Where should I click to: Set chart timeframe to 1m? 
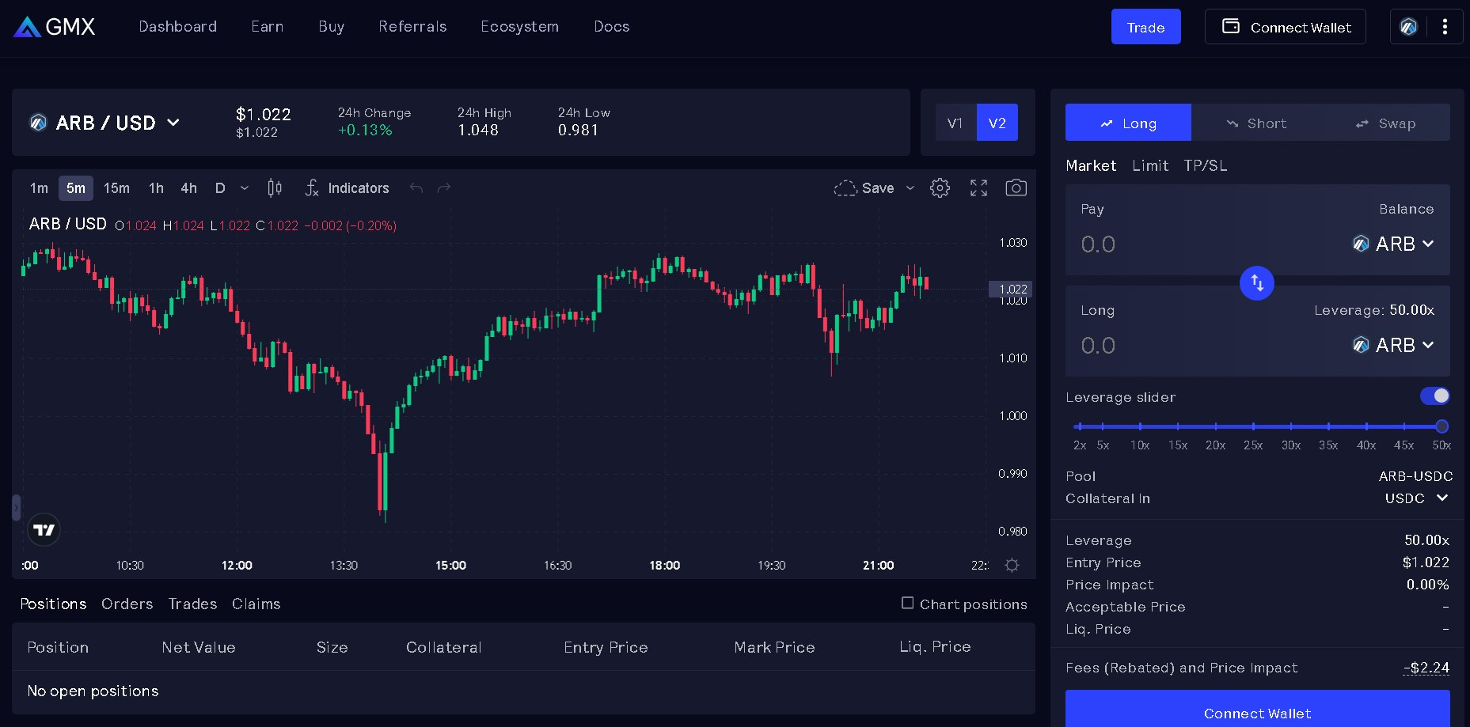pyautogui.click(x=39, y=188)
